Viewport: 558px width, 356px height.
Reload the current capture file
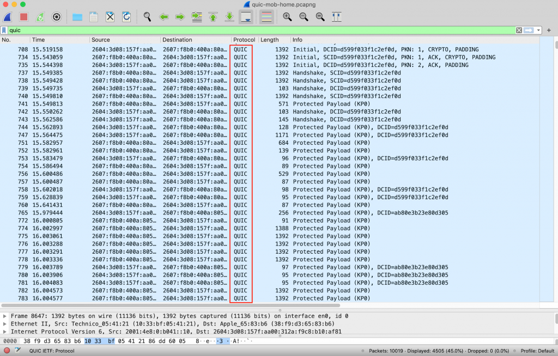pos(126,17)
